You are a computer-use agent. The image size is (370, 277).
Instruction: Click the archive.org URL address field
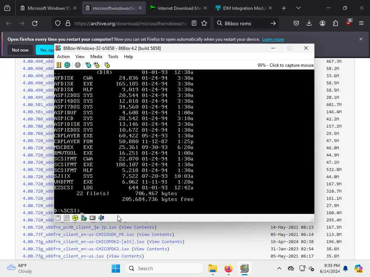coord(130,23)
